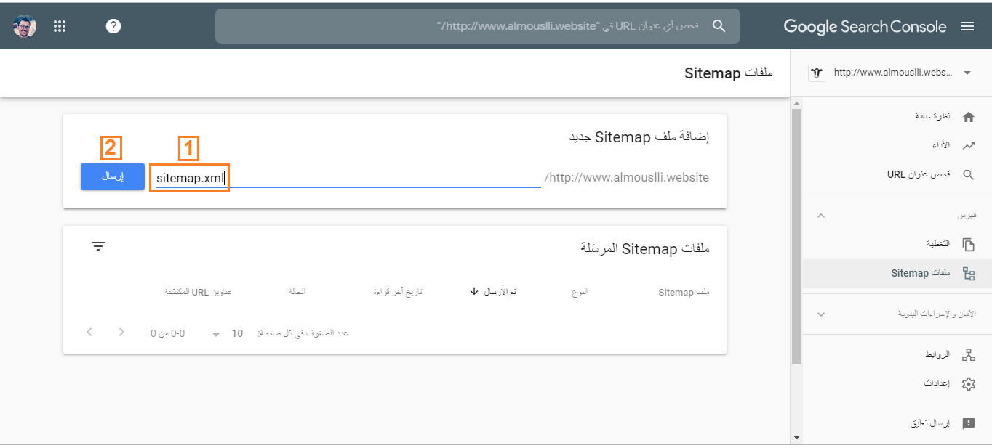Viewport: 992px width, 448px height.
Task: Click the URL inspection magnifier icon
Action: click(968, 174)
